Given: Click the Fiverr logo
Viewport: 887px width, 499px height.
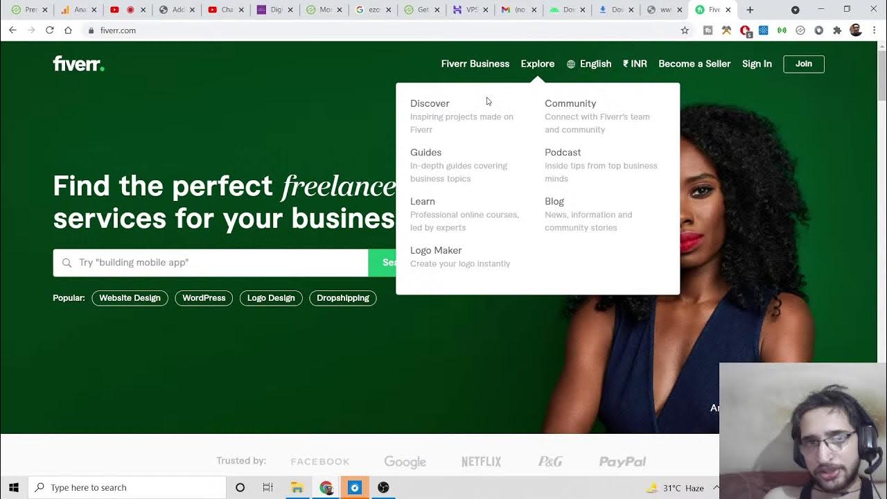Looking at the screenshot, I should coord(78,64).
